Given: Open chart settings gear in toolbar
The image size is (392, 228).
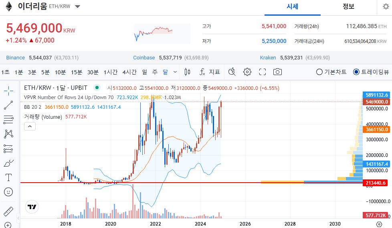Looking at the screenshot, I should coord(247,72).
